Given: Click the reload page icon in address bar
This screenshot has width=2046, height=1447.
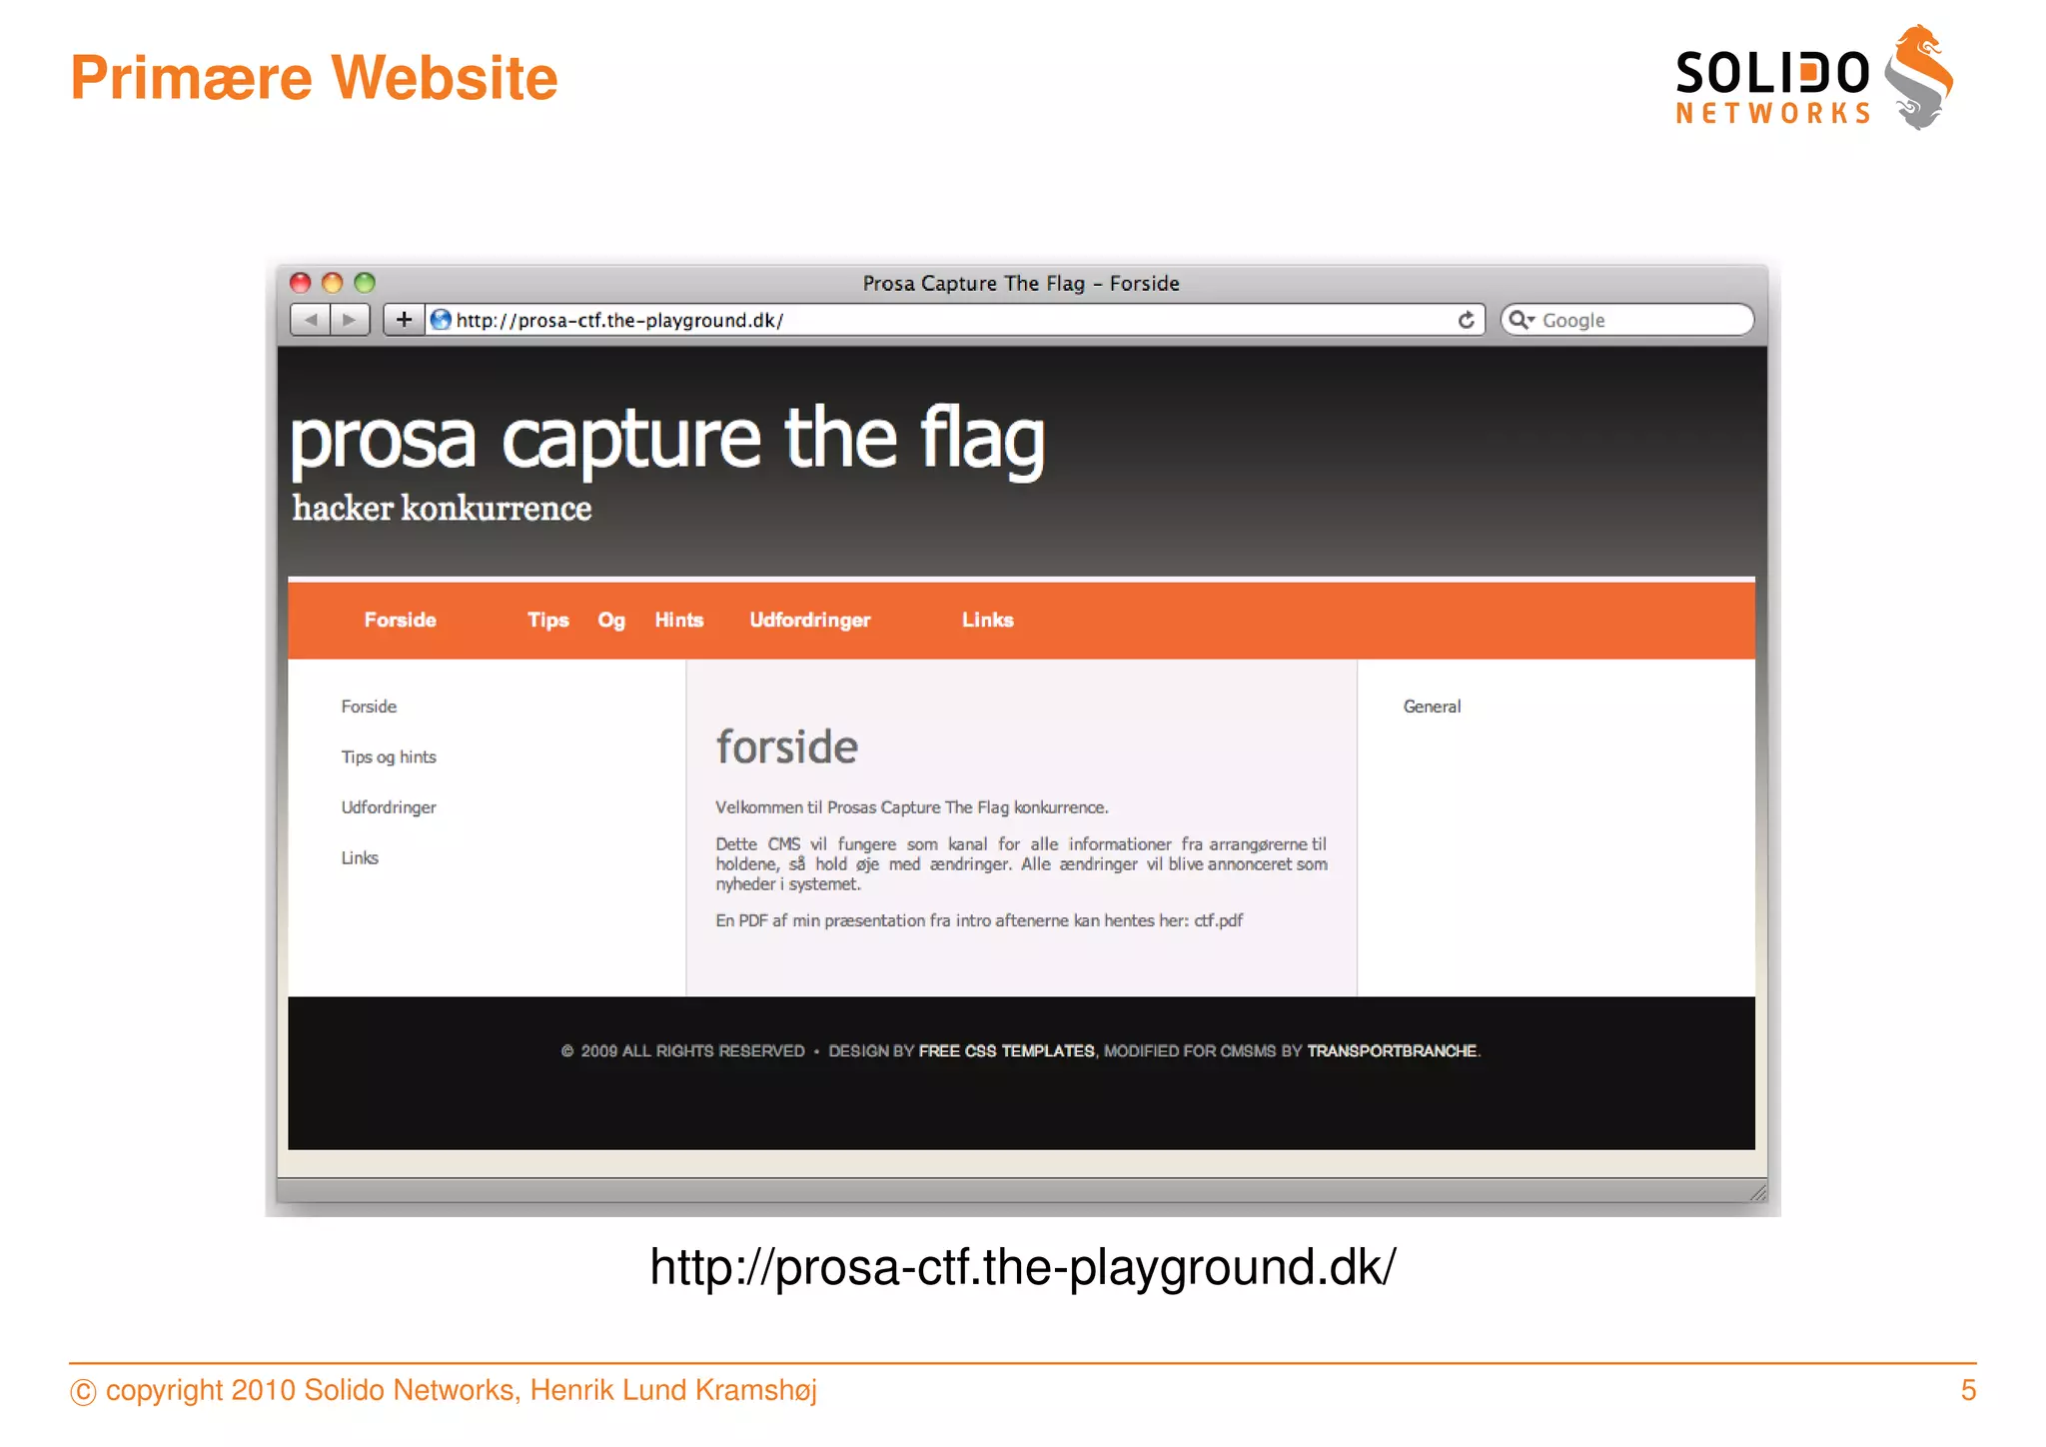Looking at the screenshot, I should pyautogui.click(x=1466, y=320).
